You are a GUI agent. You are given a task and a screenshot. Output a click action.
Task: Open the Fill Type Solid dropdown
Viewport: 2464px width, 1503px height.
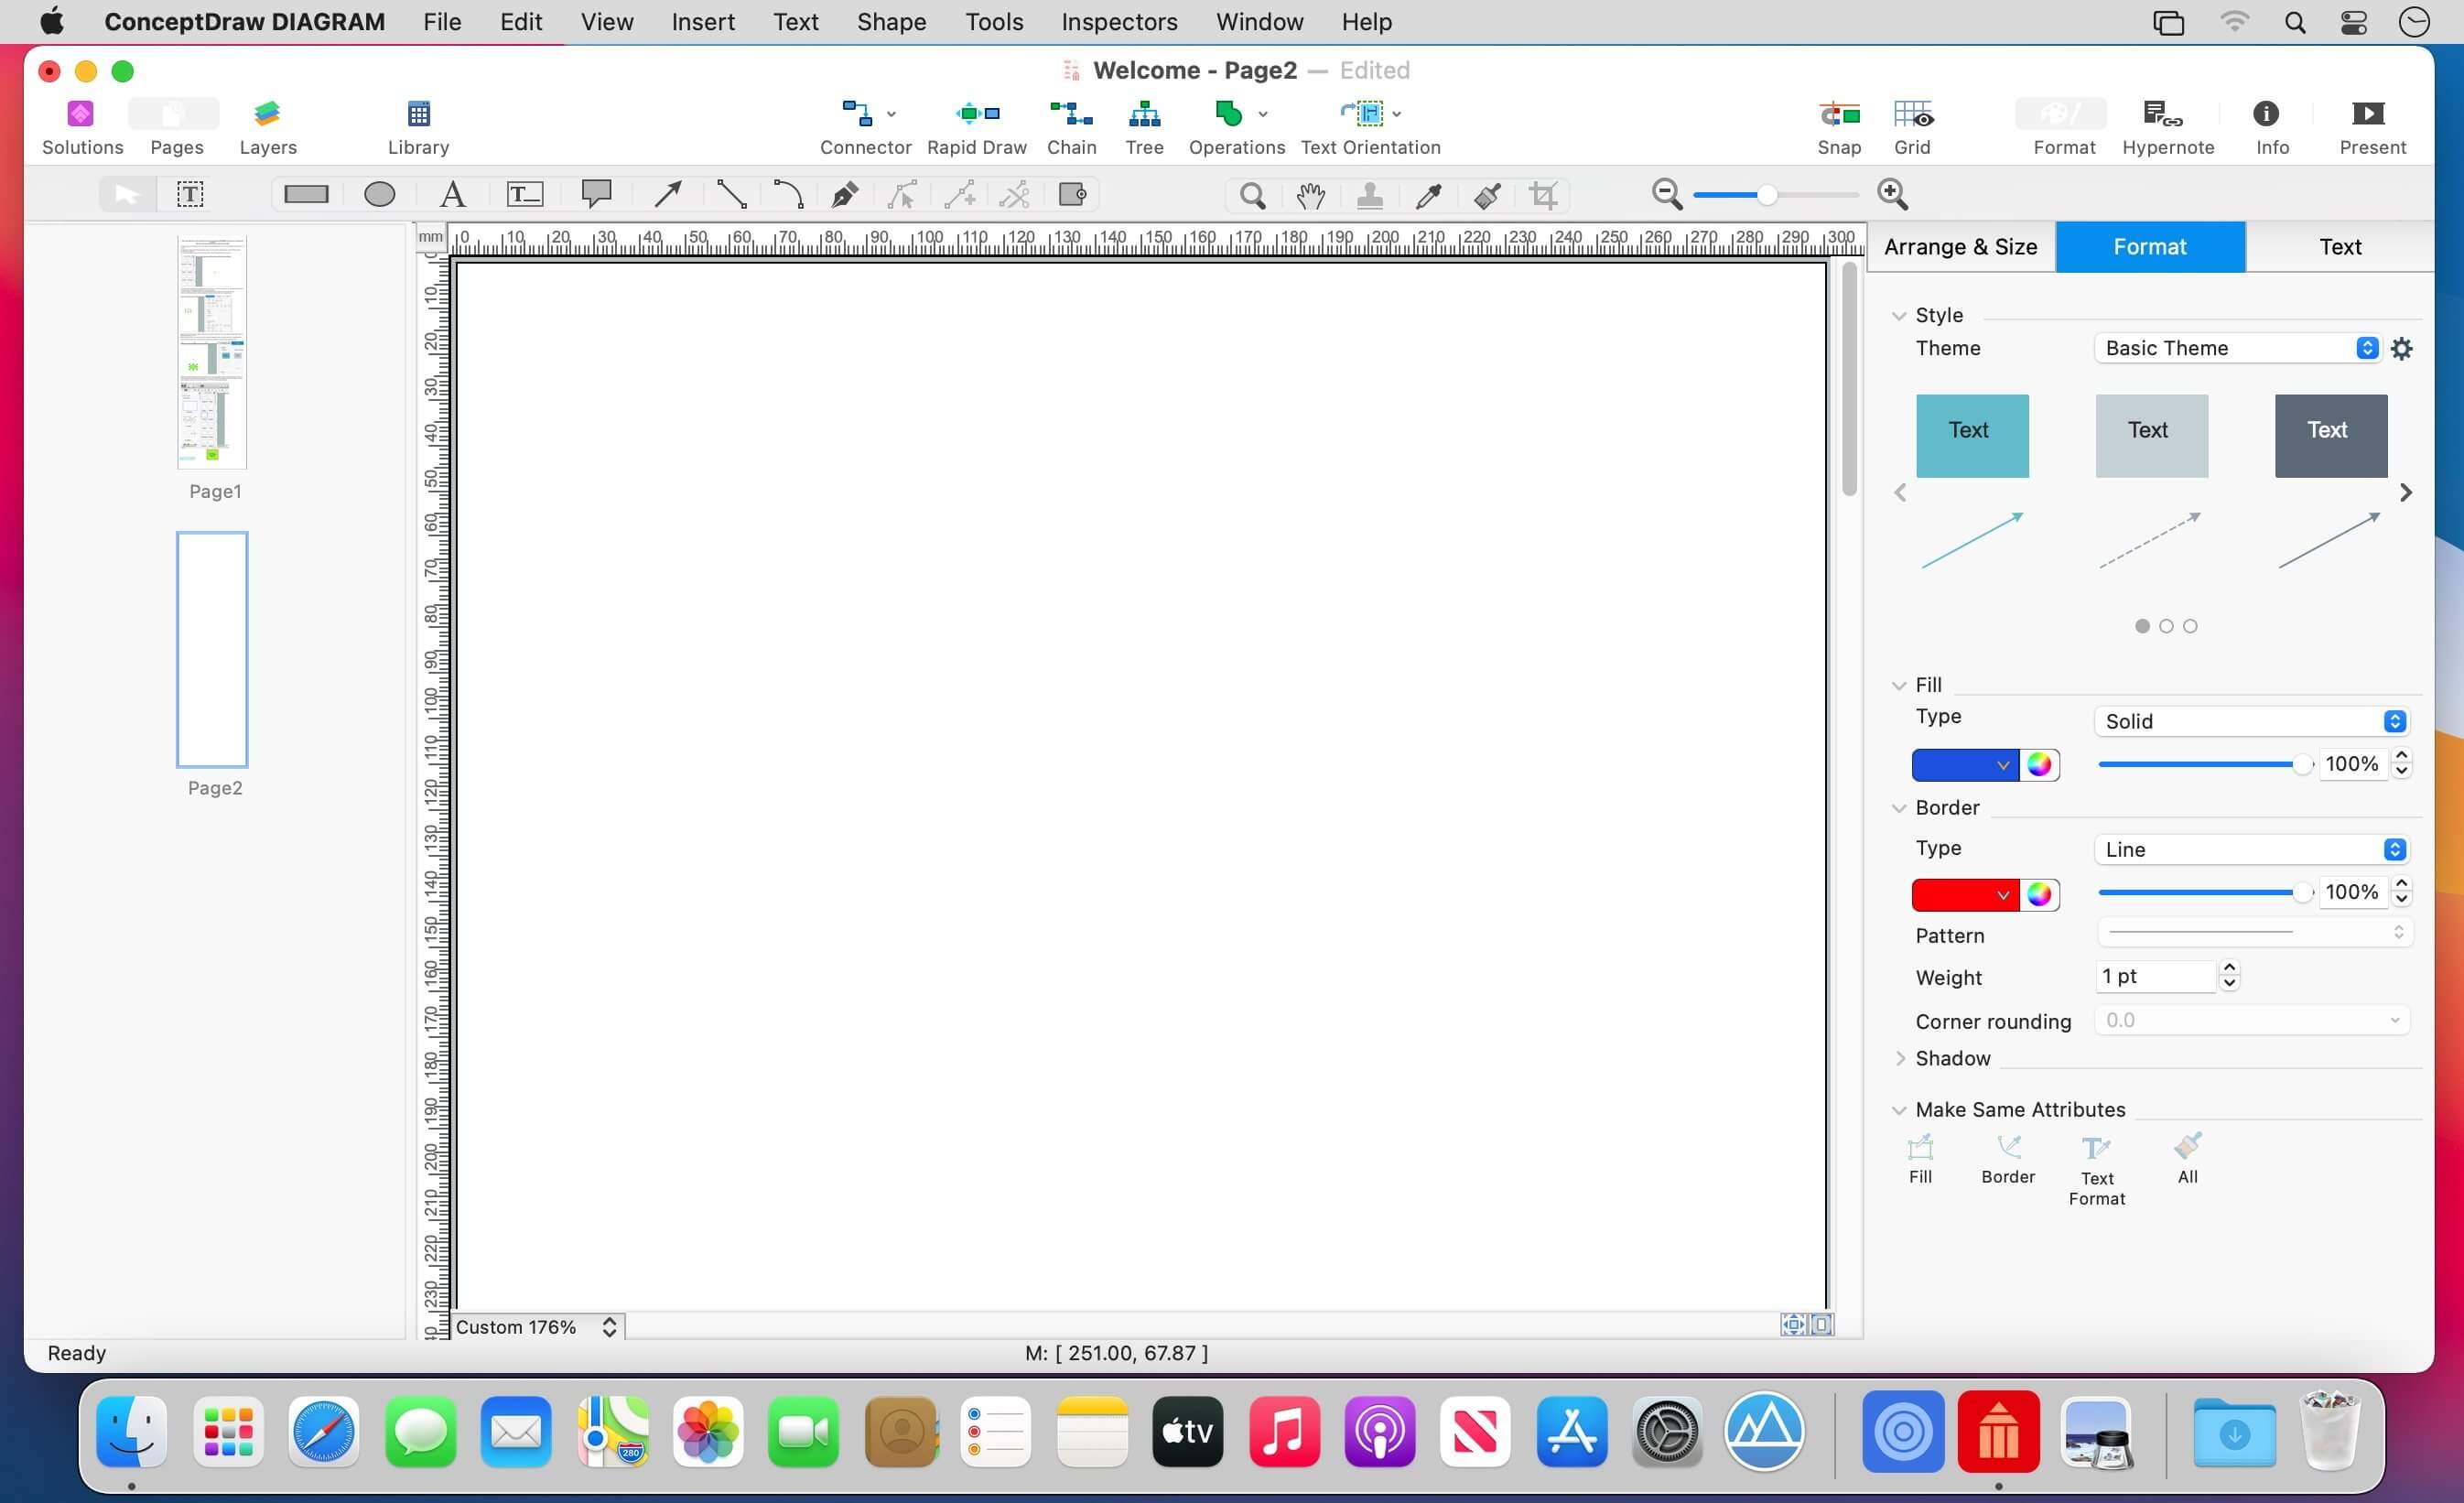click(2250, 721)
